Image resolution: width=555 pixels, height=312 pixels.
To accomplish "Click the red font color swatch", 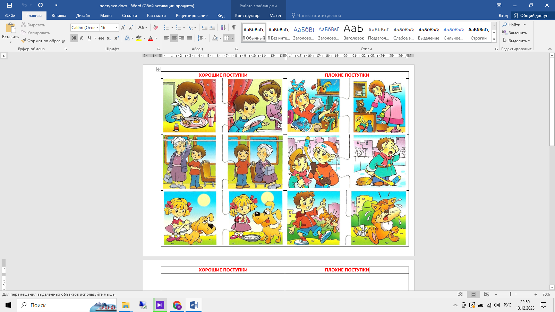I will 151,38.
